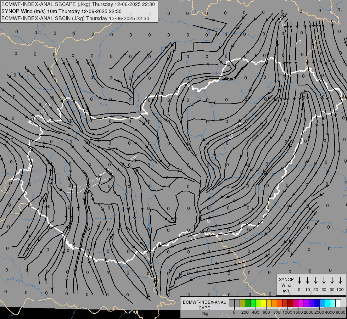Choose the red-orange CAPE swatch
The height and width of the screenshot is (319, 347).
(280, 303)
